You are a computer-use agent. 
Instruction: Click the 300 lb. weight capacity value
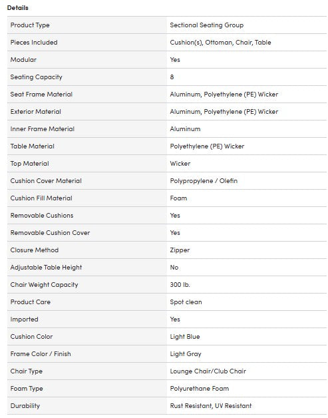tap(180, 285)
